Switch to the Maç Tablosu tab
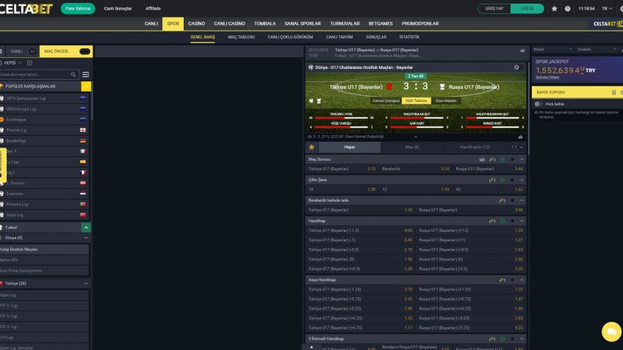The height and width of the screenshot is (350, 623). pyautogui.click(x=241, y=37)
